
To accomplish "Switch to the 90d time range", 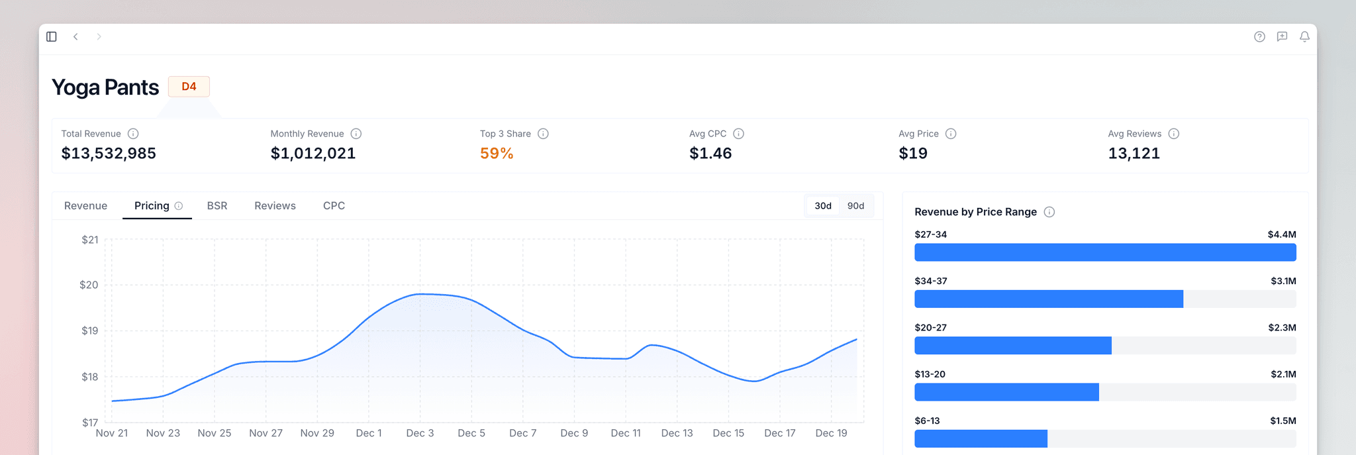I will 856,206.
